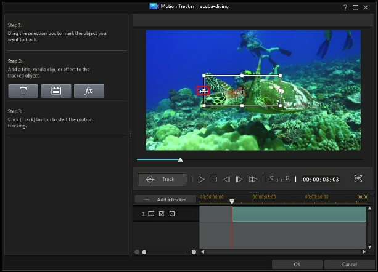Add an fx effect to tracked object
This screenshot has width=378, height=272.
coord(89,91)
